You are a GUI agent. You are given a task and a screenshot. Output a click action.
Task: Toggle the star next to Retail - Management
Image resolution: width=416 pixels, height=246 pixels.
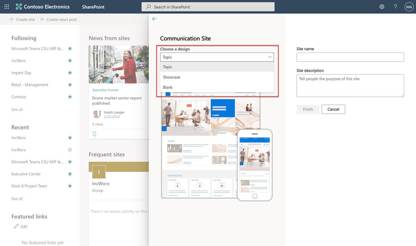pos(70,85)
